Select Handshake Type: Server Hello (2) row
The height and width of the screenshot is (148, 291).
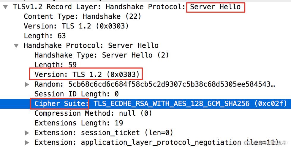(102, 55)
